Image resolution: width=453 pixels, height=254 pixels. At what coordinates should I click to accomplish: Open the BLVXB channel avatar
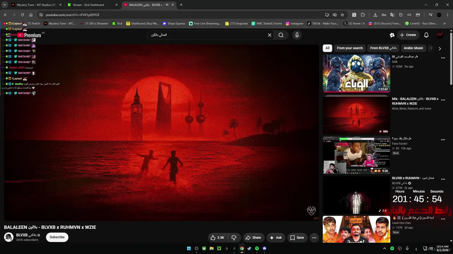click(9, 237)
